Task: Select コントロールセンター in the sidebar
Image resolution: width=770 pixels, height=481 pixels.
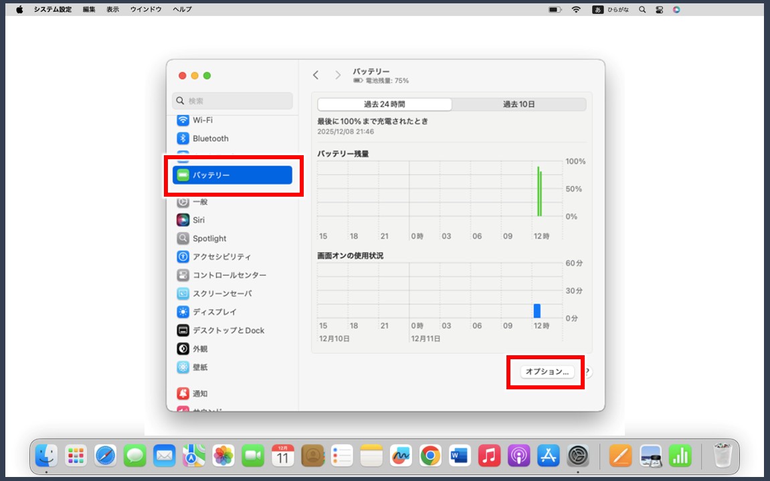Action: pyautogui.click(x=227, y=274)
